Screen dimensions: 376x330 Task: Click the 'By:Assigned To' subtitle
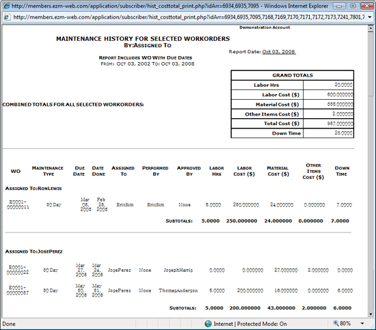[x=148, y=45]
